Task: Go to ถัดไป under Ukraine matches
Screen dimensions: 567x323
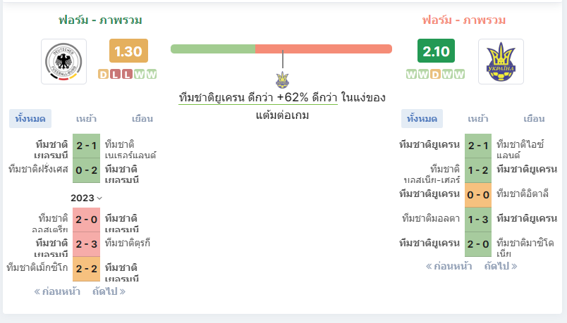Action: point(501,266)
